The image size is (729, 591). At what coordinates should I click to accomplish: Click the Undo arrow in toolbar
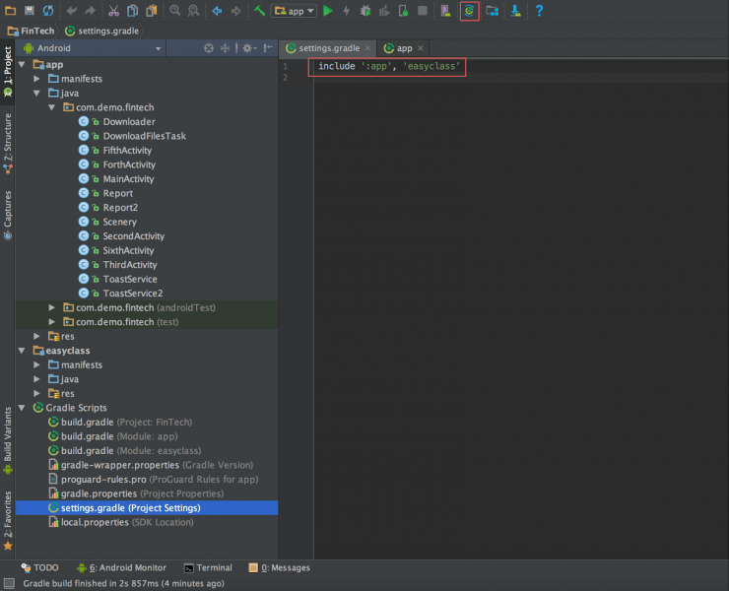(72, 11)
